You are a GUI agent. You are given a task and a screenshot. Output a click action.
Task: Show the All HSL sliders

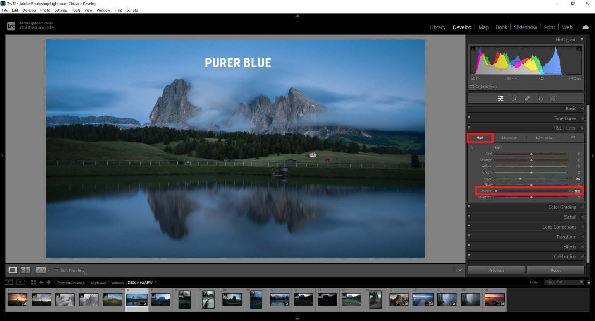pos(573,137)
